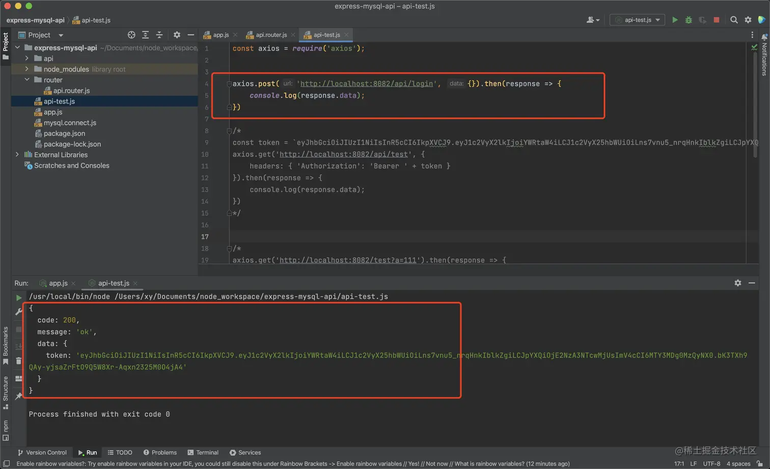Switch to the app.js editor tab

[x=220, y=35]
